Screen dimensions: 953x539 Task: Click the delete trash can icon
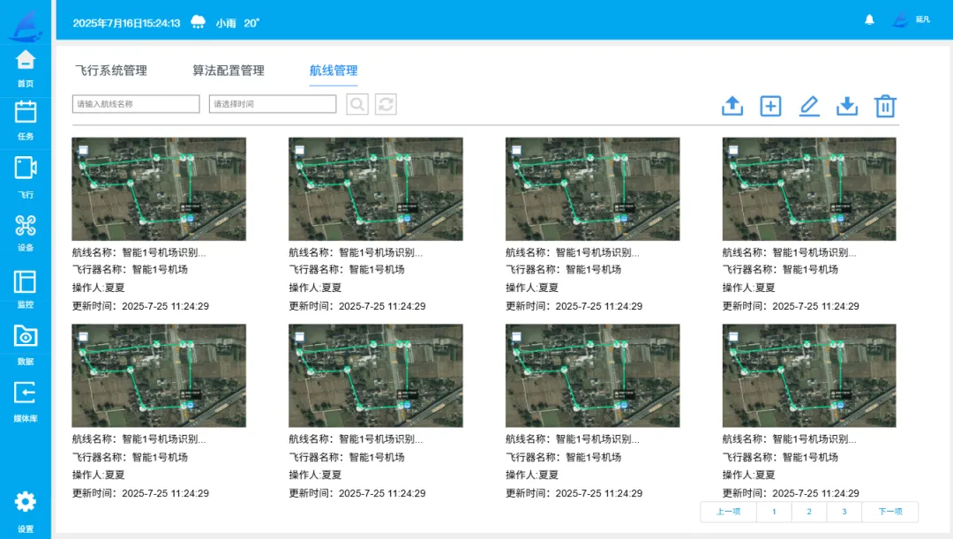point(885,106)
